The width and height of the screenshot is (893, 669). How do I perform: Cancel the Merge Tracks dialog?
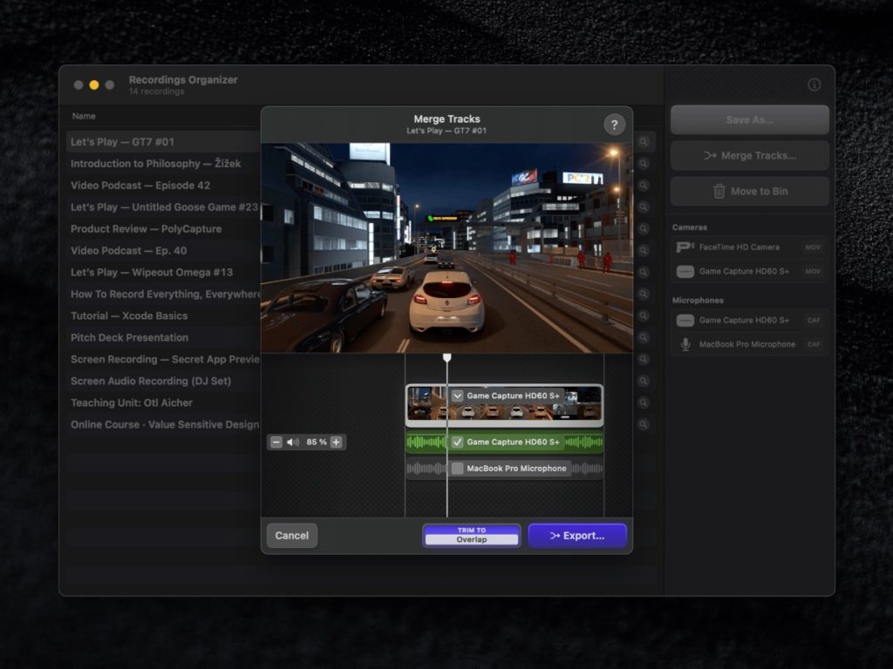[x=291, y=536]
